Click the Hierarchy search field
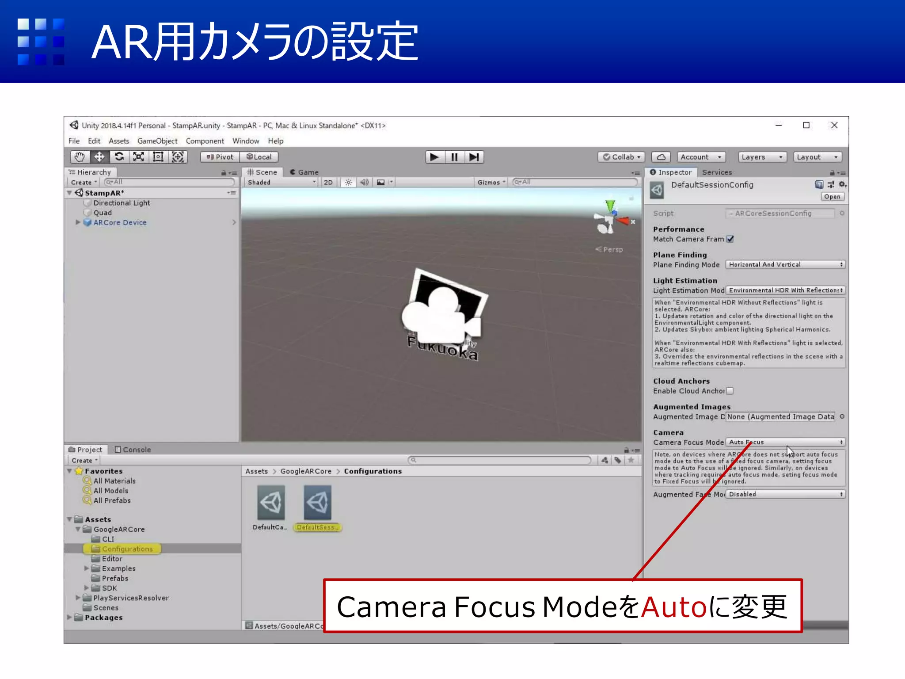Screen dimensions: 905x679 tap(169, 182)
